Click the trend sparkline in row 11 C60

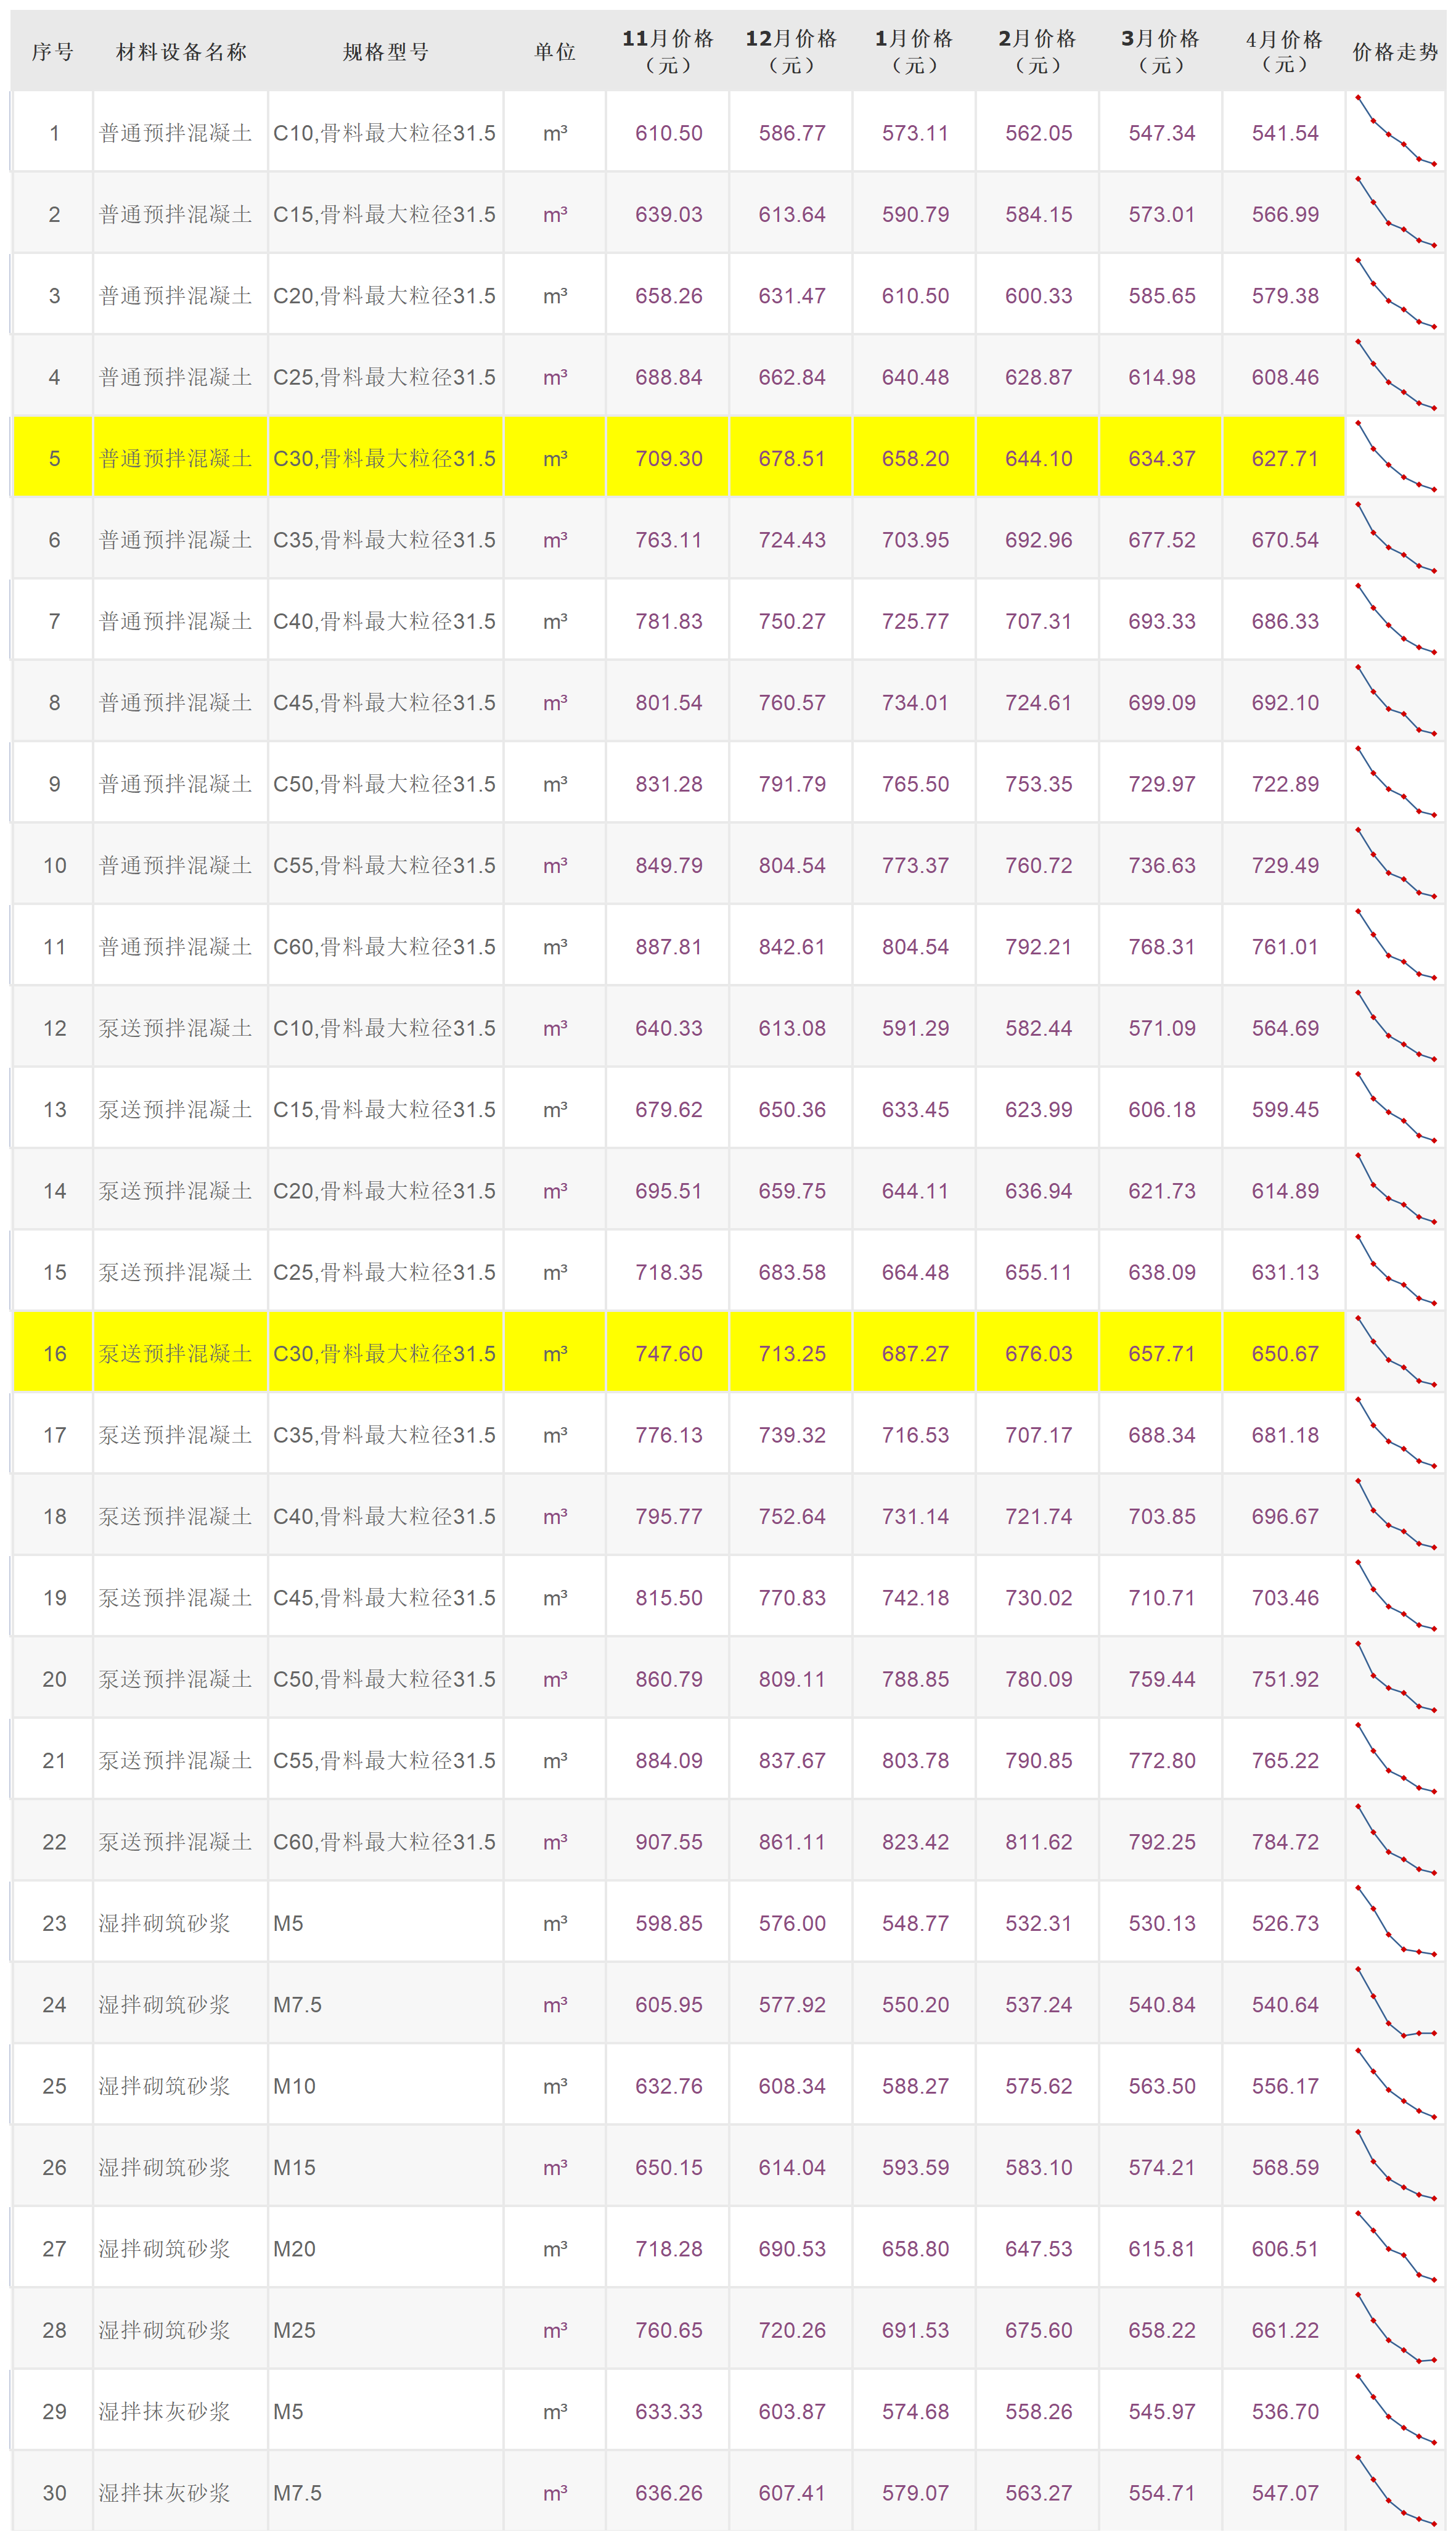(x=1395, y=945)
